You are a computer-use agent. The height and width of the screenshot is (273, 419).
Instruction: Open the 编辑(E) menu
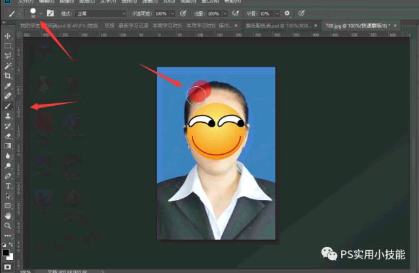(46, 1)
